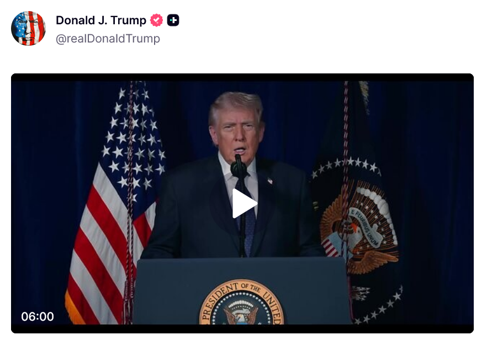Viewport: 487px width, 340px height.
Task: Play the video with the center play button
Action: (245, 203)
